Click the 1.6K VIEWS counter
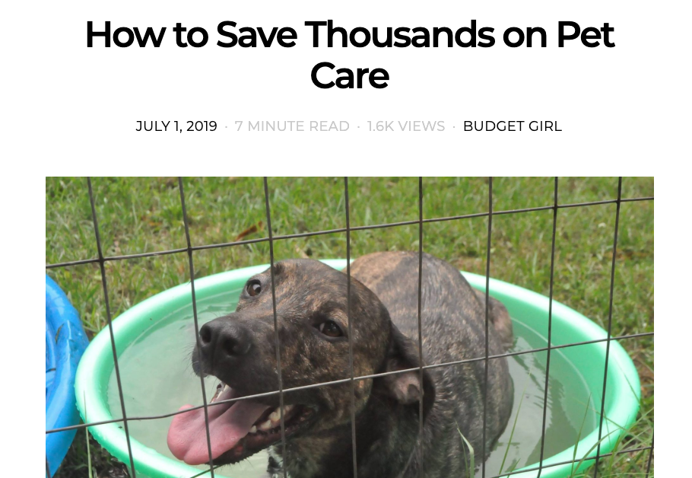The width and height of the screenshot is (692, 478). [x=406, y=126]
